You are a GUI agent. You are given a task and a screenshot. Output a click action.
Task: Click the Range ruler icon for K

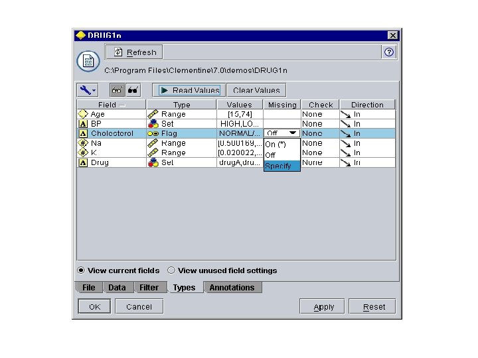coord(153,152)
